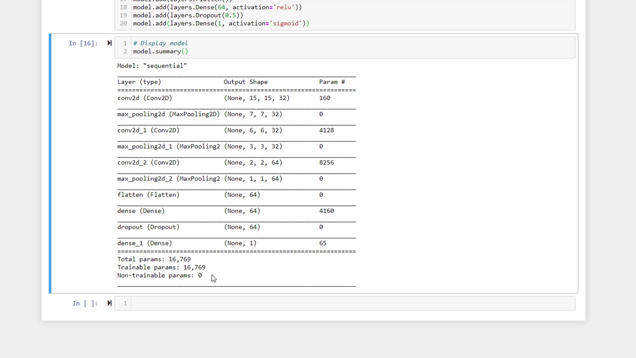Screen dimensions: 636x358
Task: Click the conv2d (Conv2D) summary row
Action: tap(144, 98)
